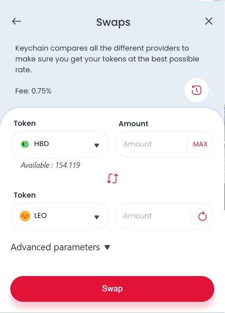Image resolution: width=225 pixels, height=313 pixels.
Task: Refresh the estimate with circular arrow icon
Action: click(202, 216)
